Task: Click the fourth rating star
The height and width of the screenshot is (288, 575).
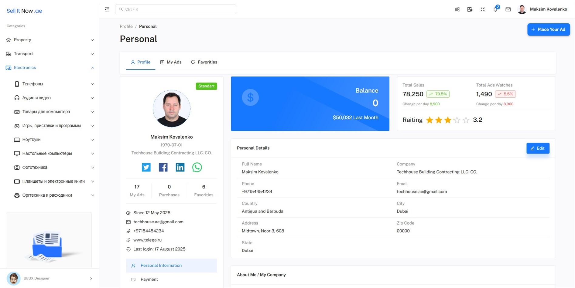Action: [x=457, y=120]
